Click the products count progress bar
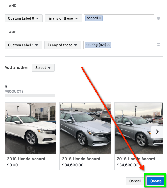This screenshot has height=188, width=167. (30, 96)
